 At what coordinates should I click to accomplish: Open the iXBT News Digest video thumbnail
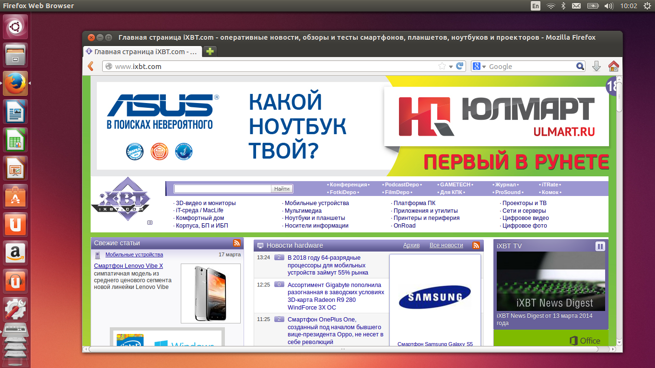pyautogui.click(x=551, y=281)
